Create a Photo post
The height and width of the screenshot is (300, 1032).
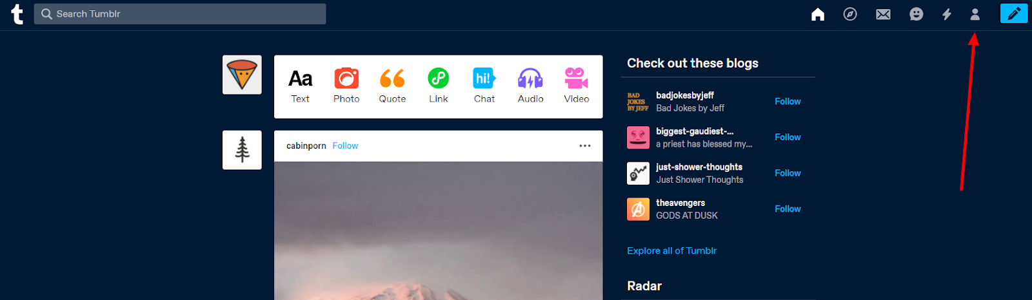click(346, 86)
